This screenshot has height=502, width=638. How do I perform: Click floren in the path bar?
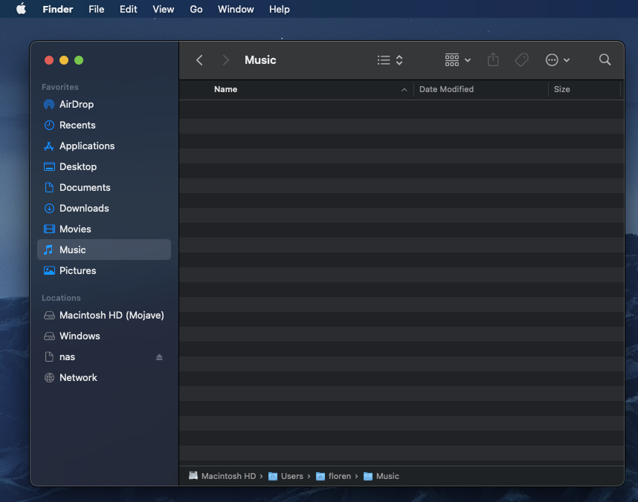(333, 476)
